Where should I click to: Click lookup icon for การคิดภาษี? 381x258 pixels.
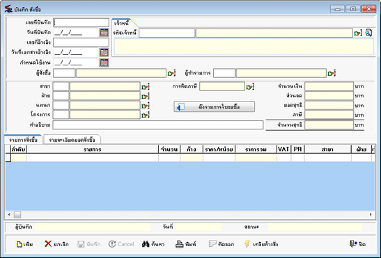(x=250, y=87)
